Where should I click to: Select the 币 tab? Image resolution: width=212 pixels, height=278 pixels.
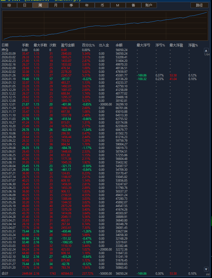(102, 5)
